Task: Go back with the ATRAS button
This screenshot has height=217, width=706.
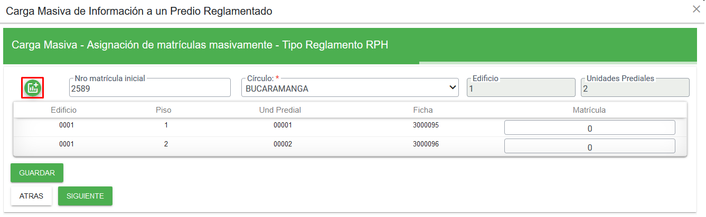Action: tap(31, 196)
